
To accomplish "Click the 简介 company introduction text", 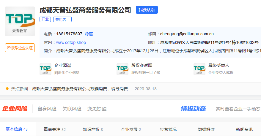I will [x=158, y=51].
